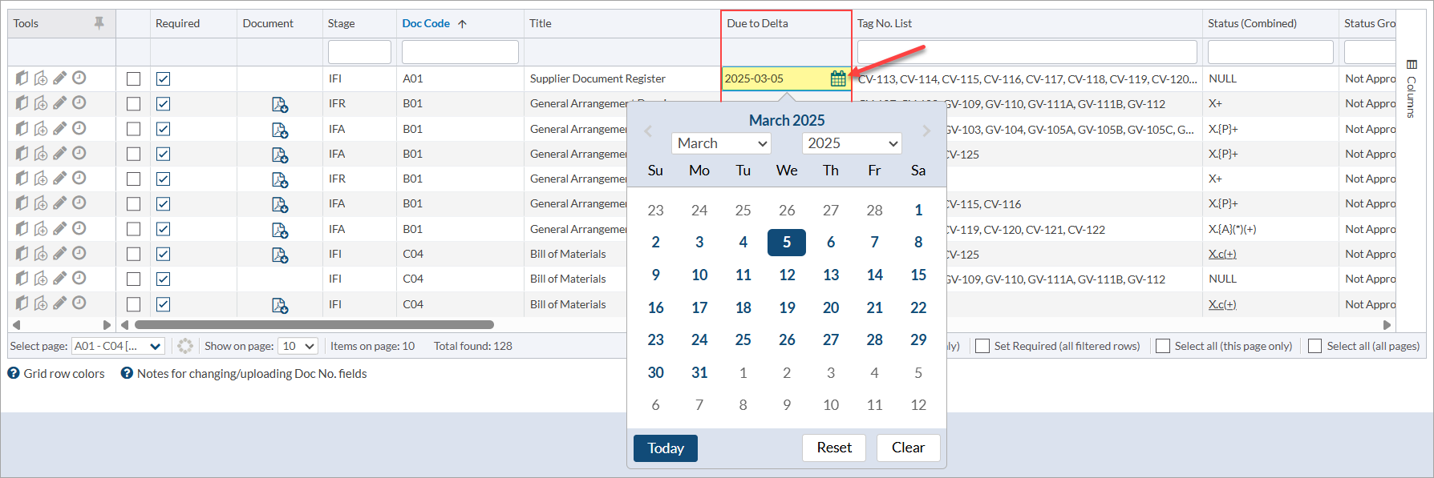This screenshot has height=478, width=1434.
Task: Open the Select page dropdown
Action: click(x=118, y=346)
